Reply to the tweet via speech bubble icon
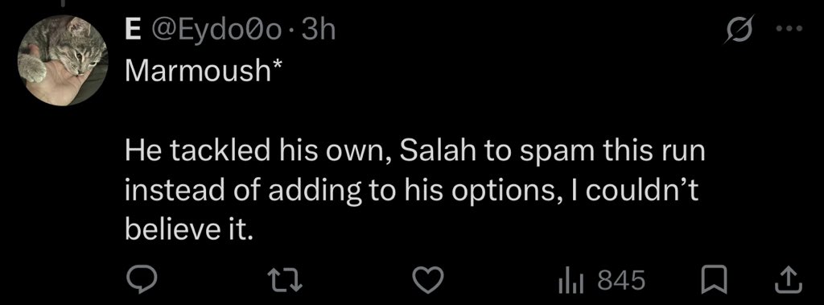824x305 pixels. coord(142,279)
